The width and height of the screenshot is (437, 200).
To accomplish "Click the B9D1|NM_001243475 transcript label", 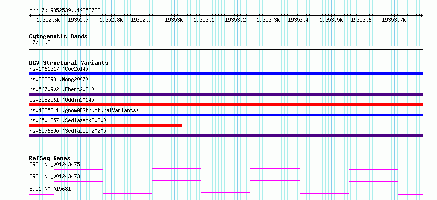I will click(55, 164).
